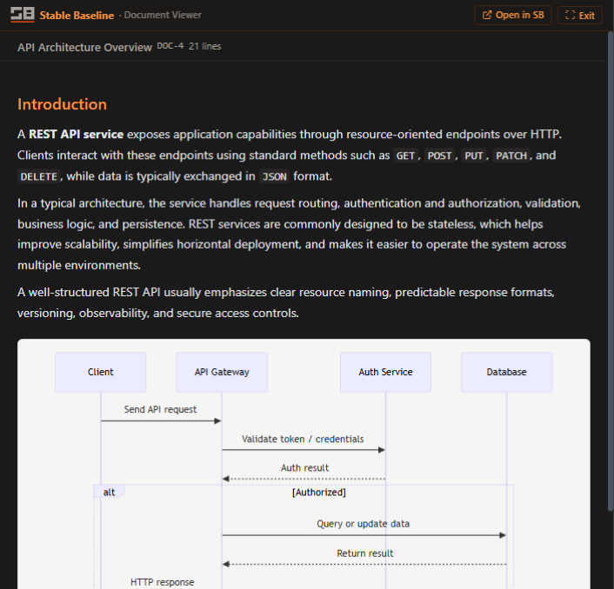Click the PATCH code chip
This screenshot has width=614, height=589.
coord(511,156)
